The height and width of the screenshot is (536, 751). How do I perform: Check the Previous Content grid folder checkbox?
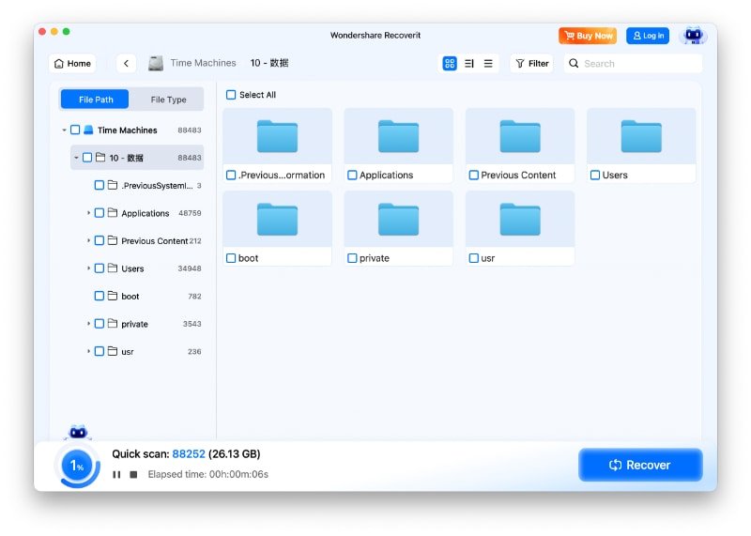click(x=474, y=176)
